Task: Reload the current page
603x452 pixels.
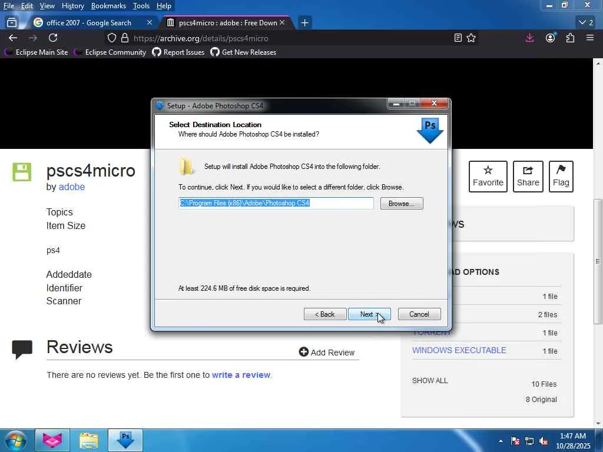Action: (x=53, y=38)
